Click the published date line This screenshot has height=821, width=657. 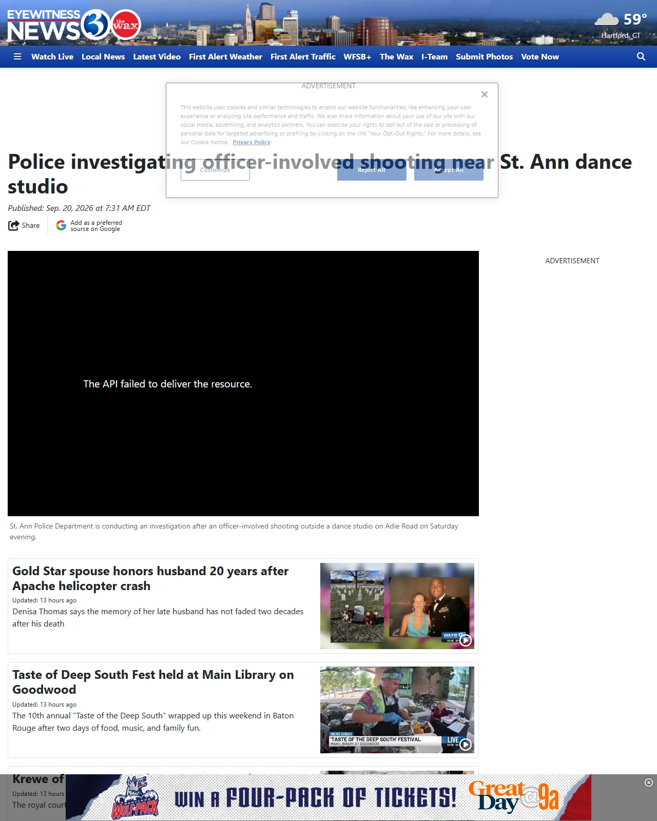coord(79,208)
